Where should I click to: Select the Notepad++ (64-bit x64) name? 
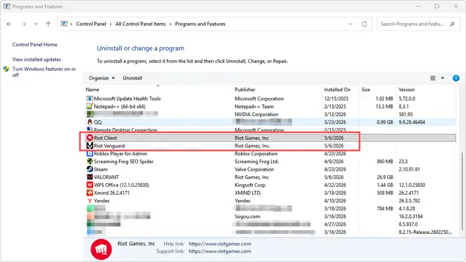click(119, 106)
